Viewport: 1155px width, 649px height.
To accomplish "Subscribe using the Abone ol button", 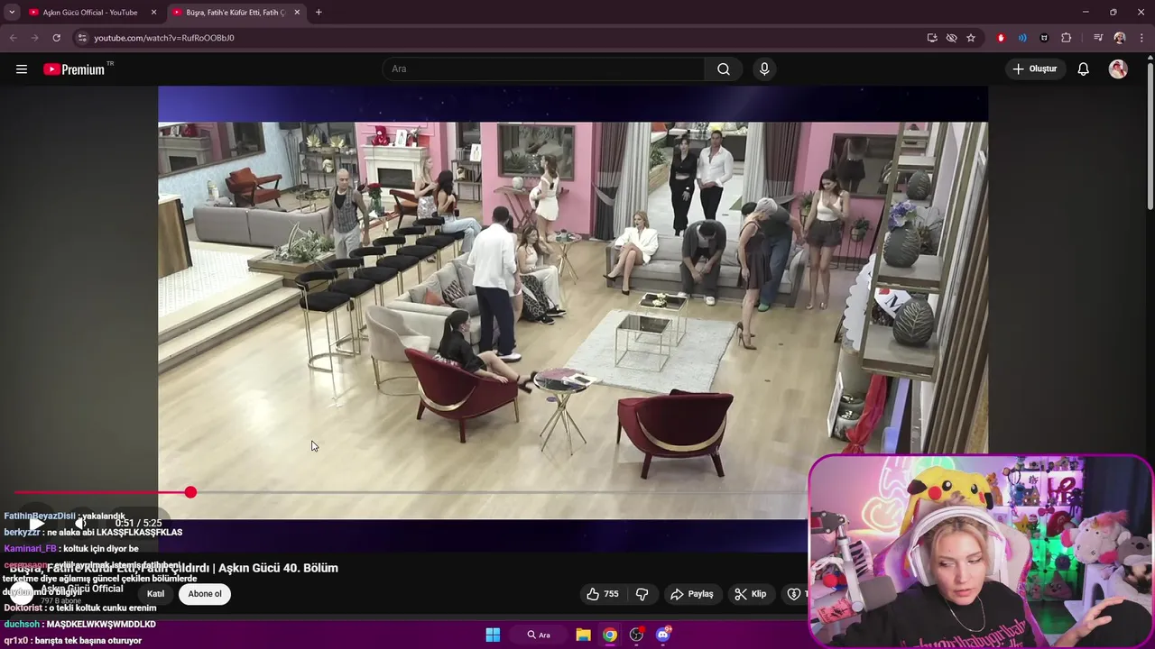I will coord(205,594).
